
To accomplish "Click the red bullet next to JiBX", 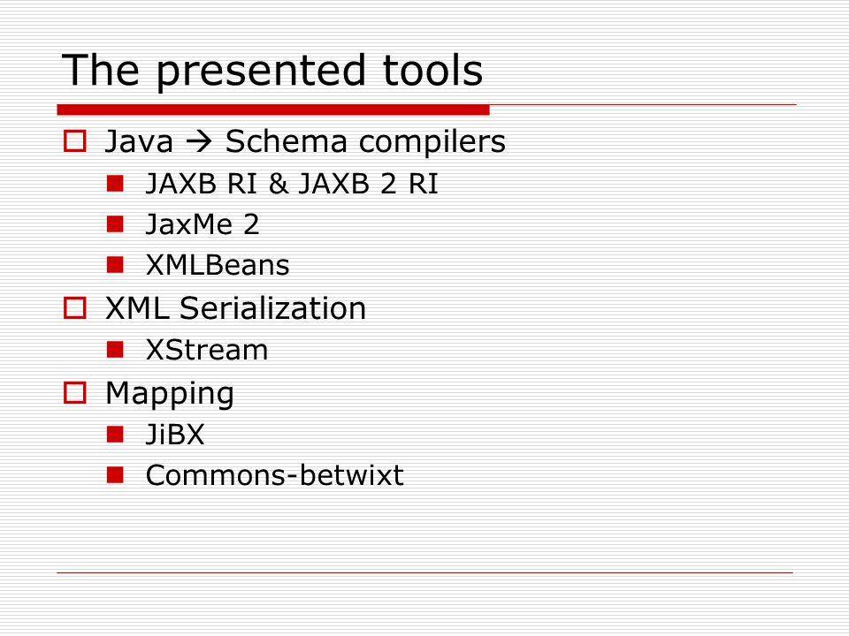I will click(115, 434).
